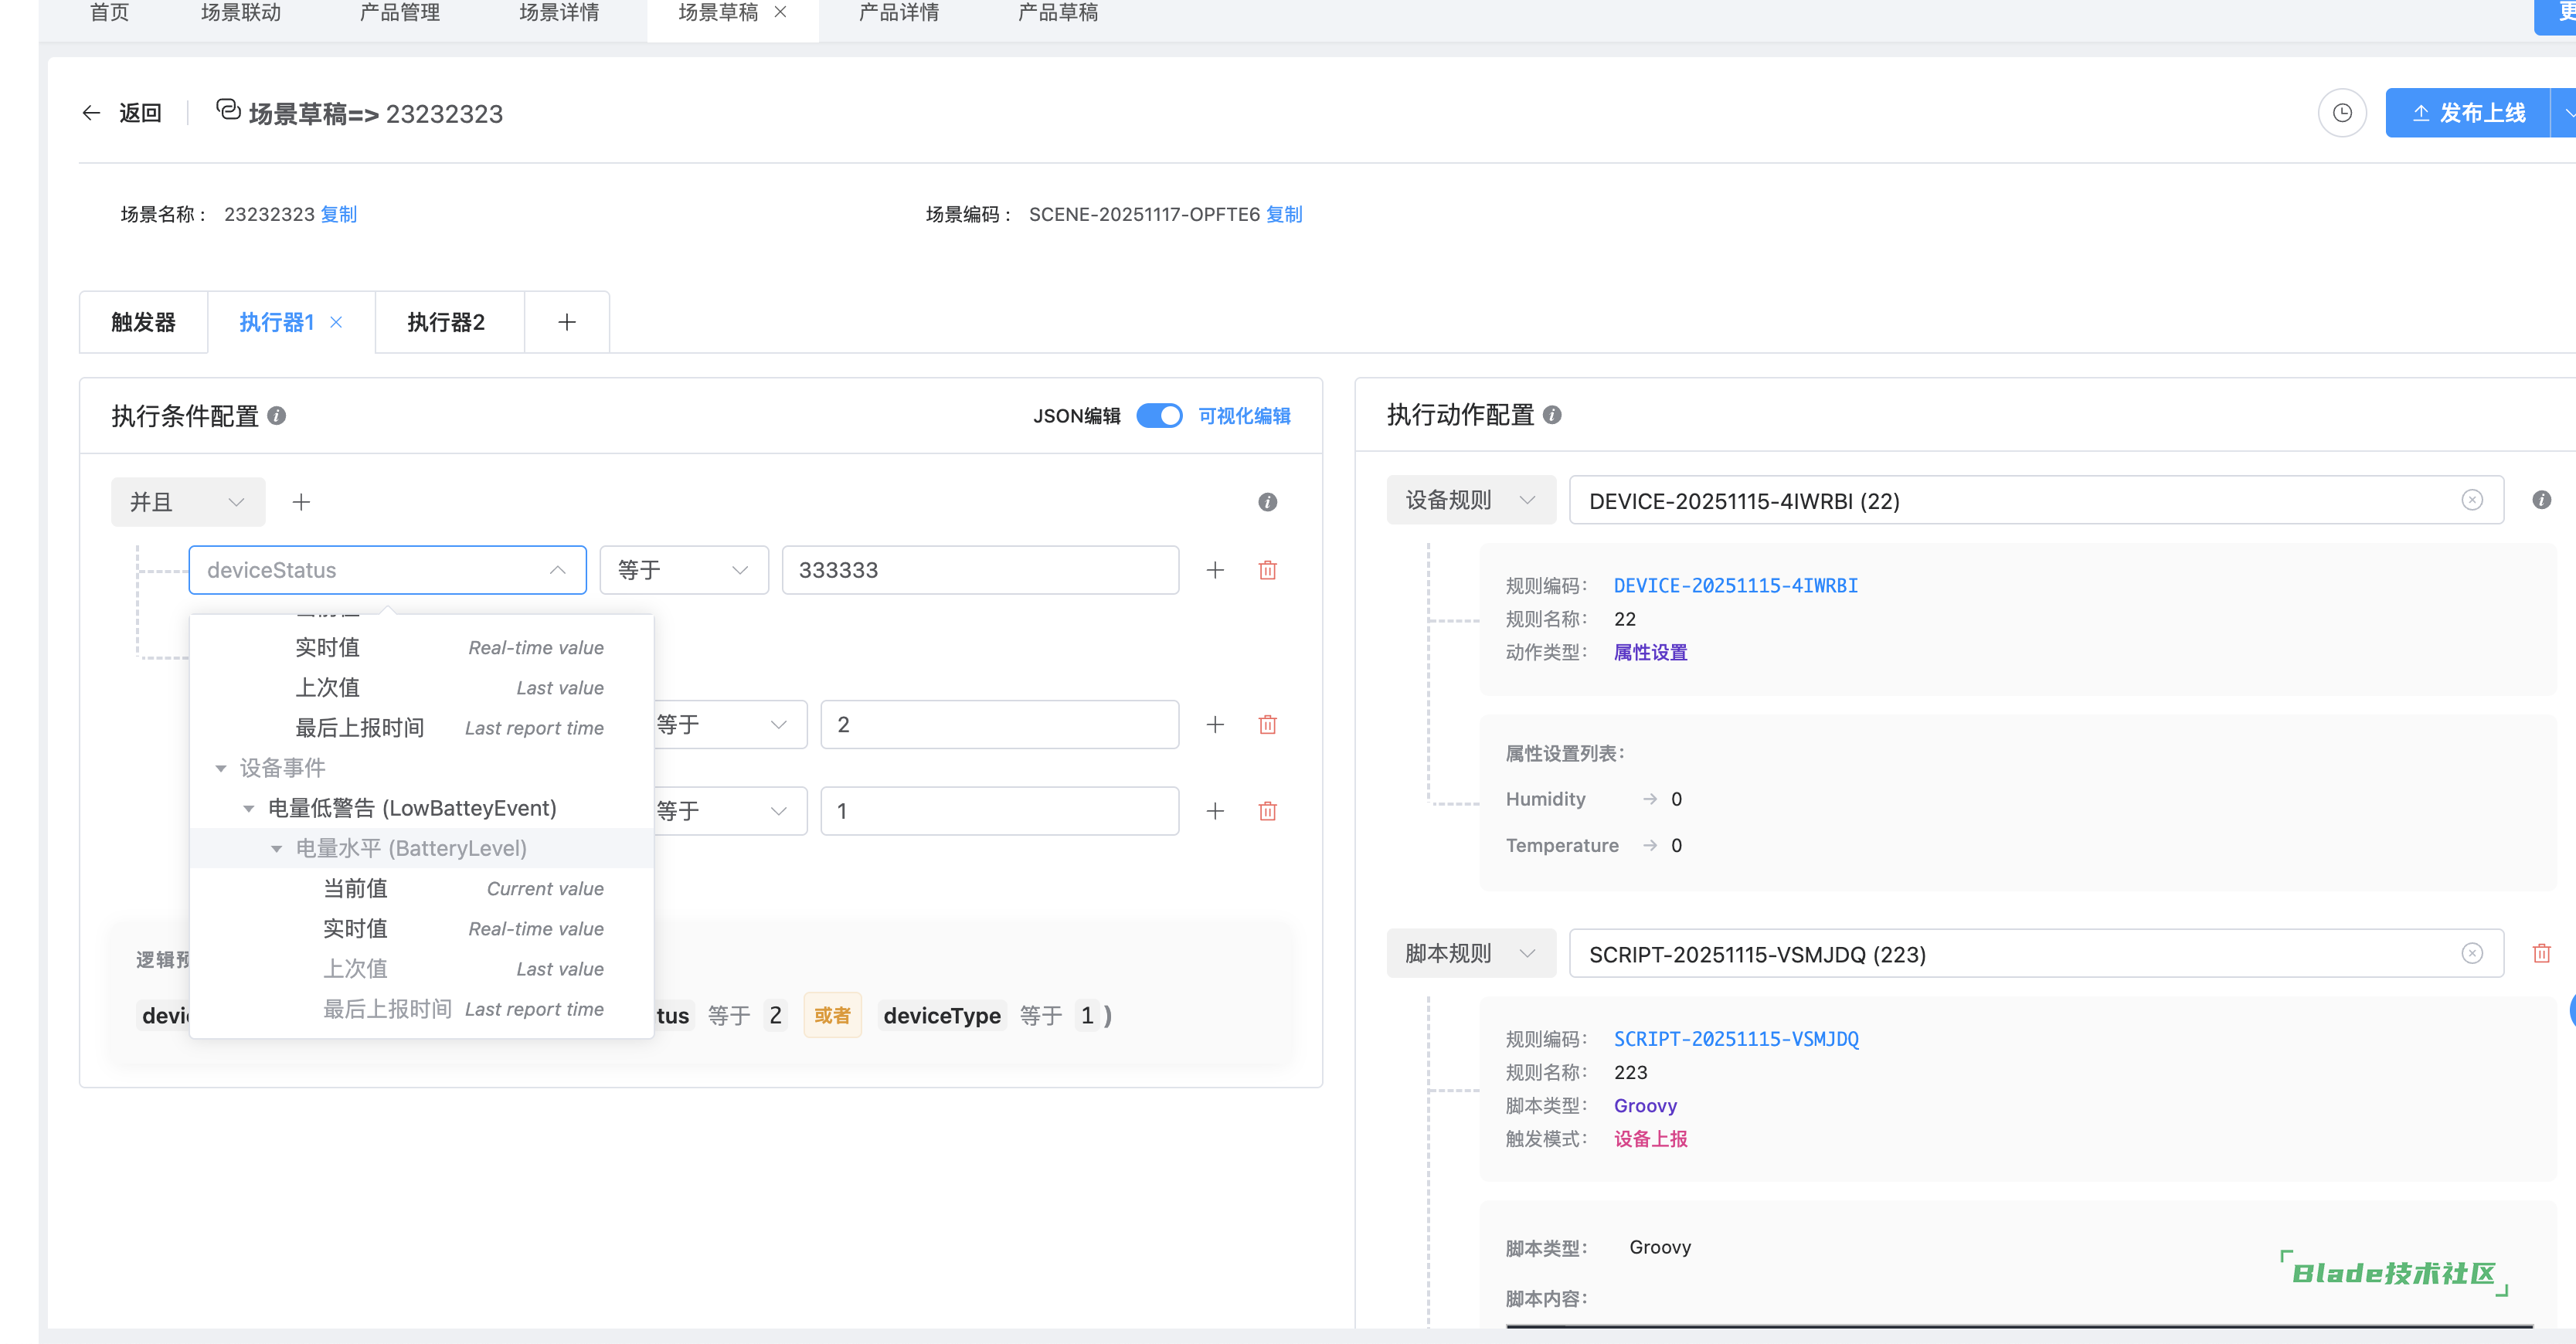
Task: Switch to the 执行器2 tab
Action: (x=446, y=322)
